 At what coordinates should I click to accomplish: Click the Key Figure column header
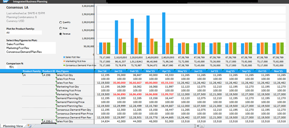(x=63, y=71)
